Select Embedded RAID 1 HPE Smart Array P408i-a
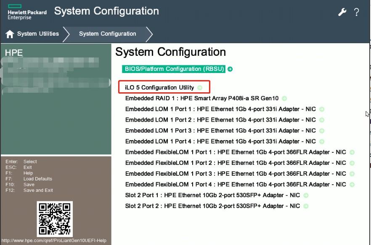 201,99
